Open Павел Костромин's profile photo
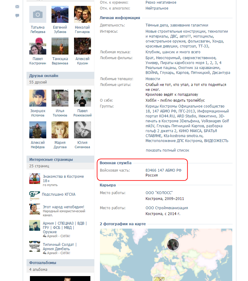 pos(38,46)
